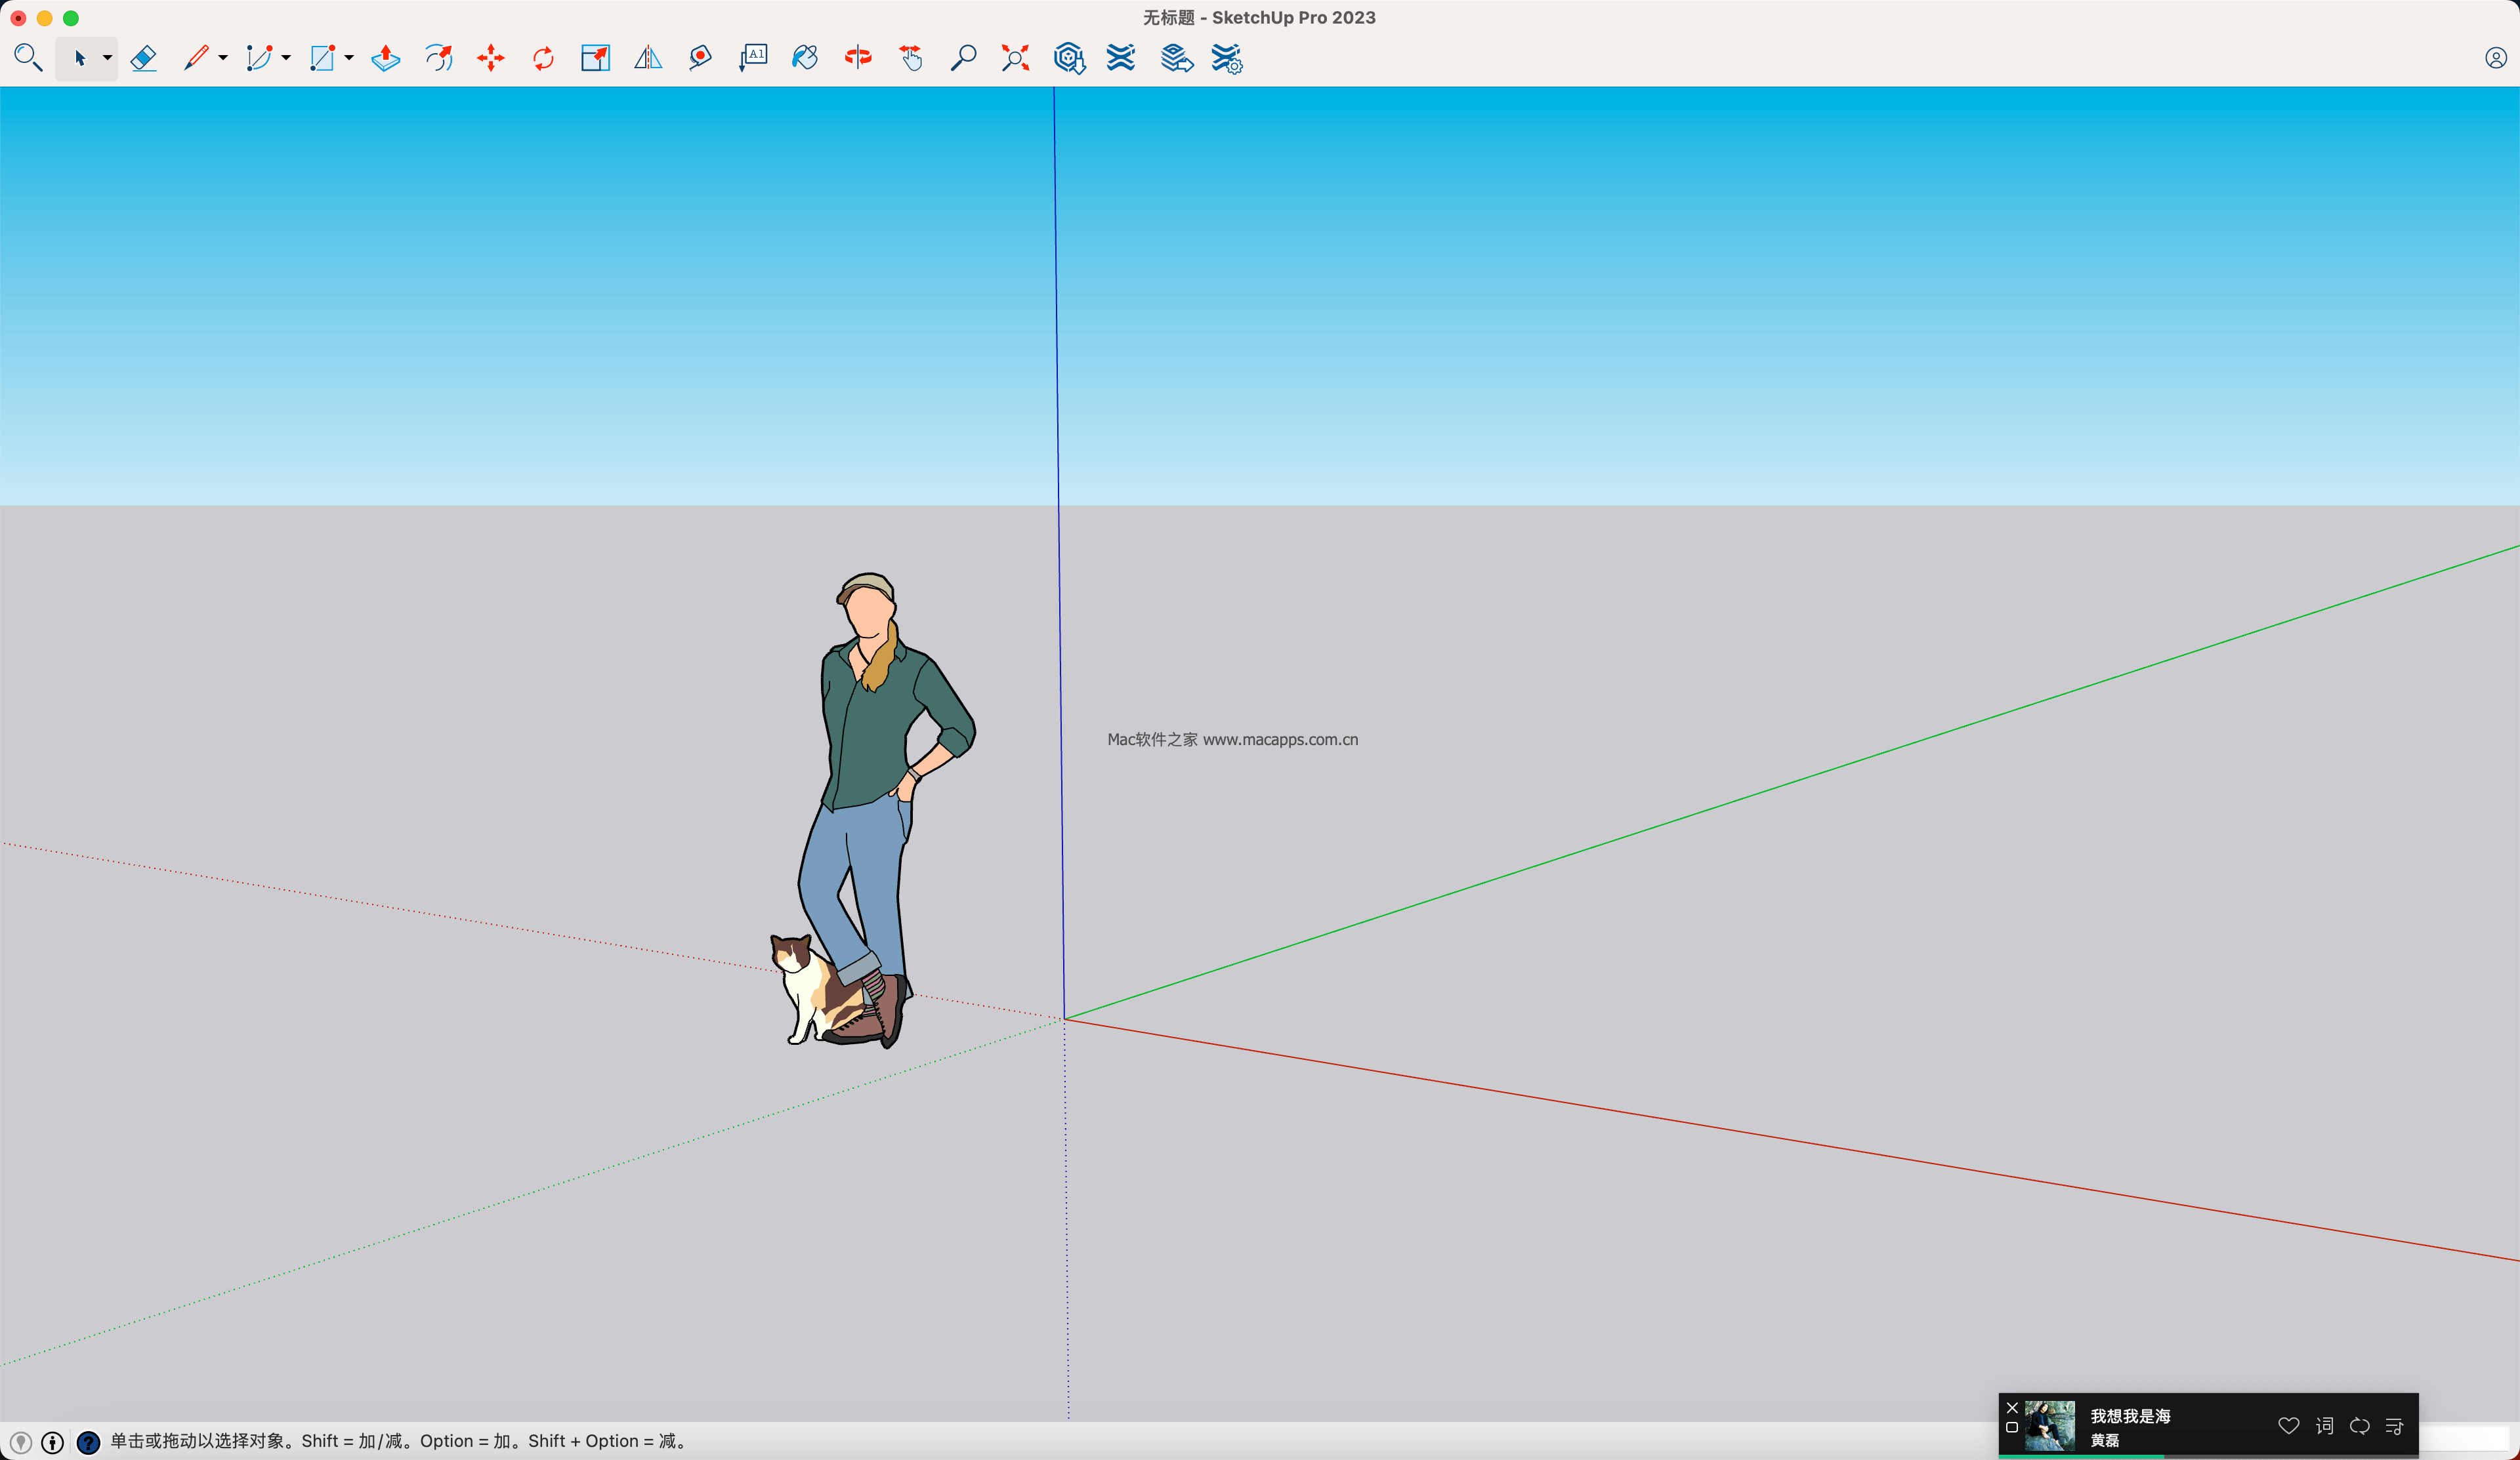2520x1460 pixels.
Task: Click the music player progress bar
Action: (x=2208, y=1457)
